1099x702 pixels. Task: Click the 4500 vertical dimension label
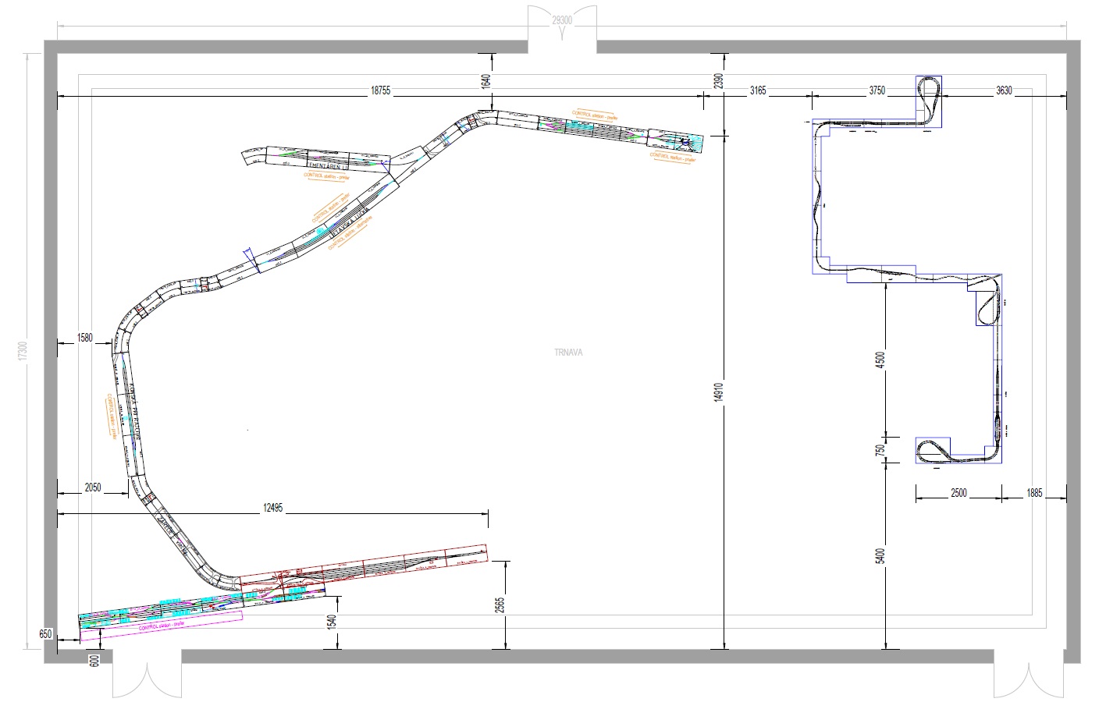(880, 360)
